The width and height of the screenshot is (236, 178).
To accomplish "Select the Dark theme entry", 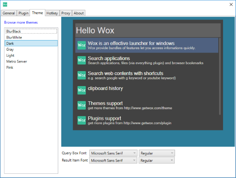I will (x=31, y=43).
